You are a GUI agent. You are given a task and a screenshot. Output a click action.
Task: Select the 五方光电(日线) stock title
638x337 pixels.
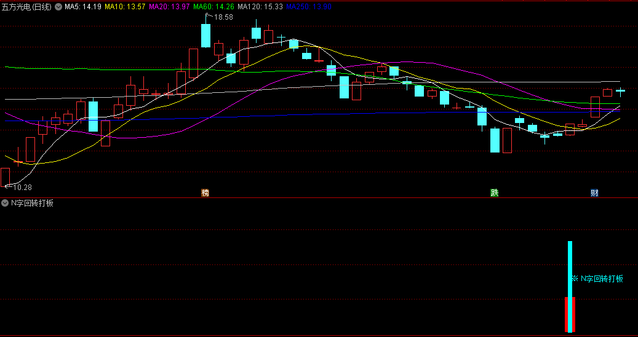coord(27,7)
